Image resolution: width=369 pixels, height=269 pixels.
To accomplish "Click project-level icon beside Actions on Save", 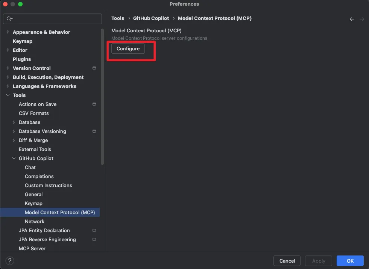I will [94, 104].
